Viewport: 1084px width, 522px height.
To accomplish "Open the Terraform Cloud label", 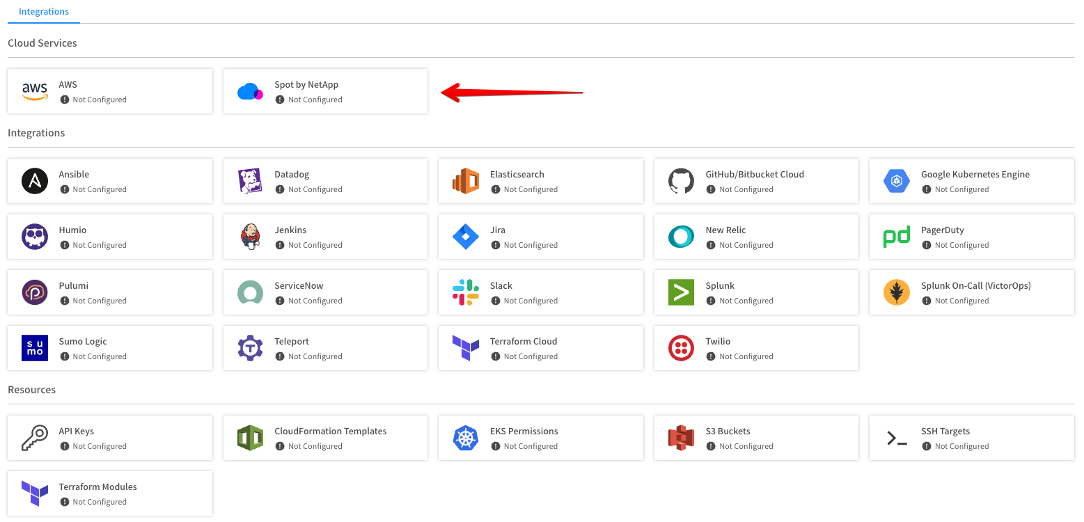I will click(524, 341).
